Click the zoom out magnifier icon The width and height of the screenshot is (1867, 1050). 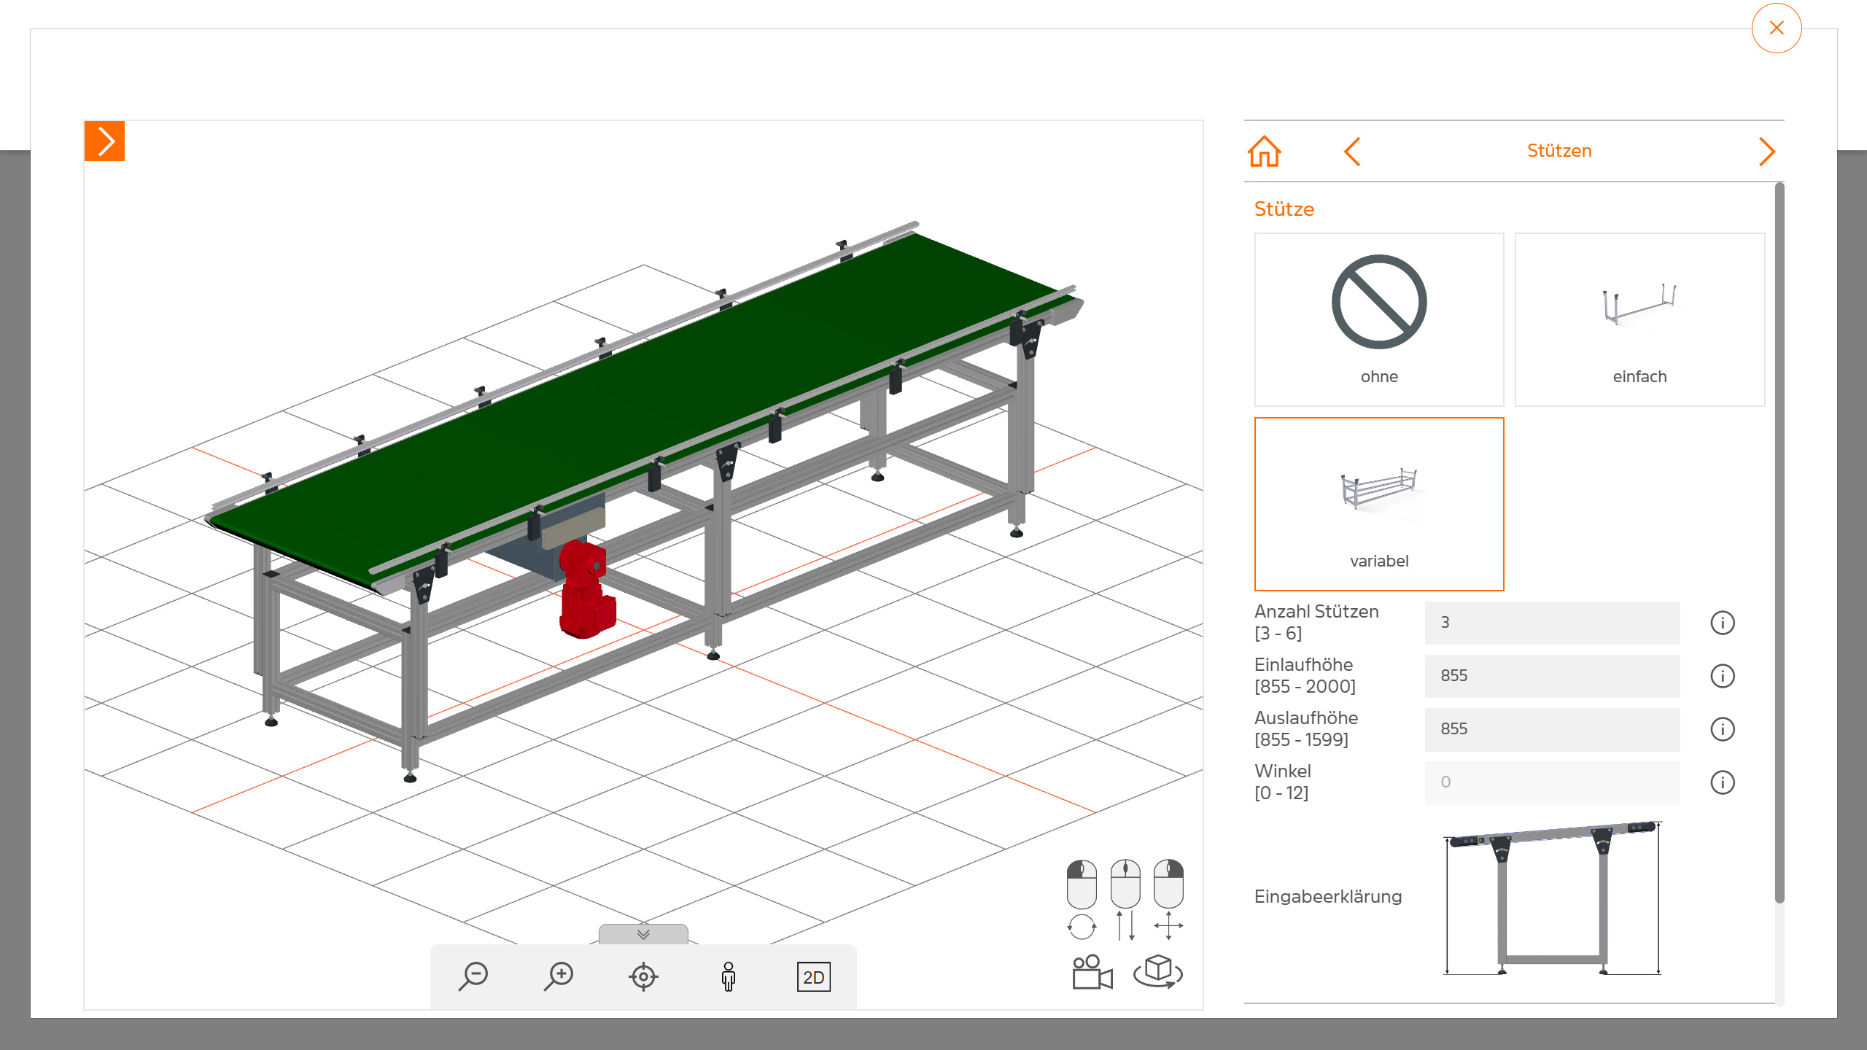tap(474, 976)
